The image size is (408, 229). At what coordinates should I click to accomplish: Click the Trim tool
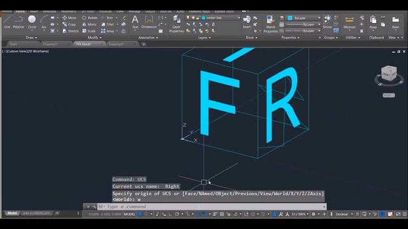(107, 18)
